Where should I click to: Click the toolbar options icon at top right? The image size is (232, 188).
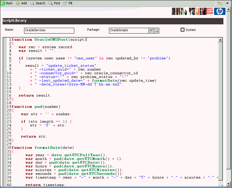[220, 3]
